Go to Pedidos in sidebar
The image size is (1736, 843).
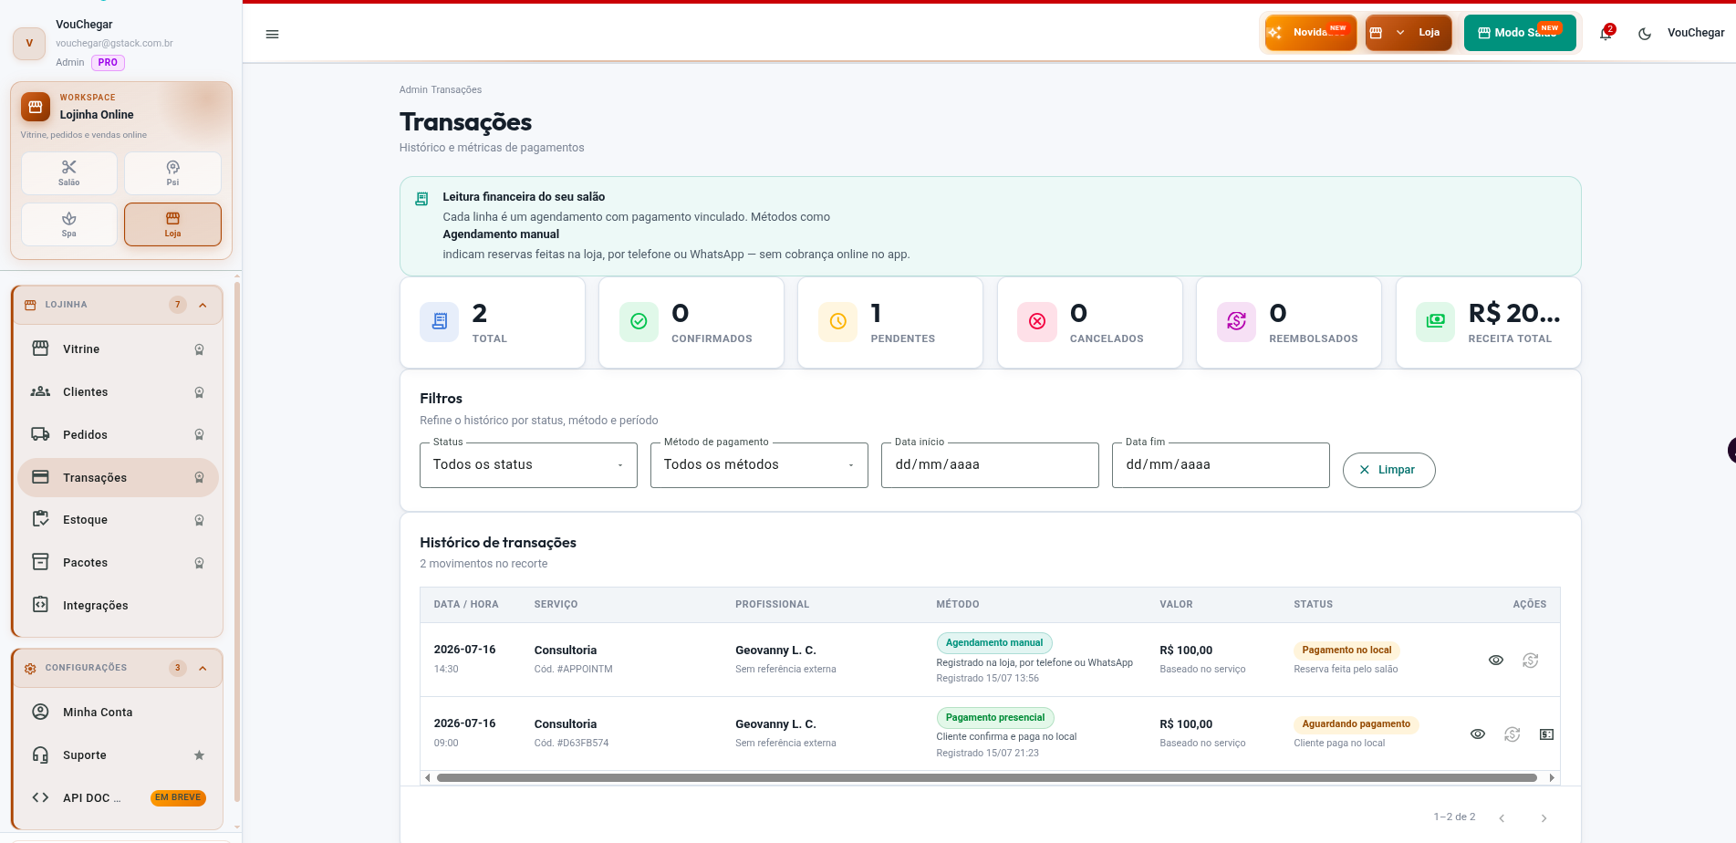tap(118, 435)
